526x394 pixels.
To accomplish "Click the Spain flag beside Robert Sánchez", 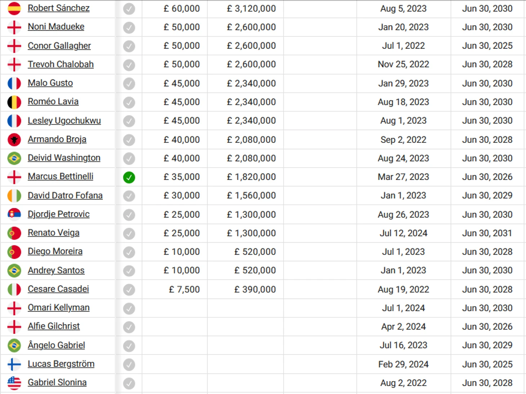I will [14, 8].
